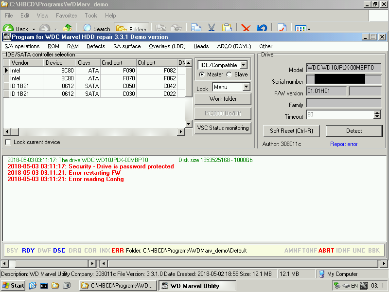This screenshot has width=389, height=292.
Task: Open the Command Prompt quick launch icon
Action: pos(44,286)
